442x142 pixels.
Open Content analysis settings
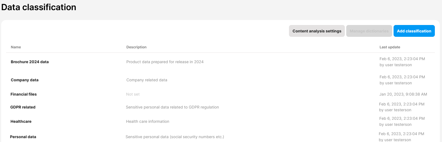tap(317, 31)
